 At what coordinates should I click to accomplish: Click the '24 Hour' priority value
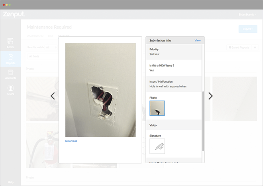(x=154, y=54)
